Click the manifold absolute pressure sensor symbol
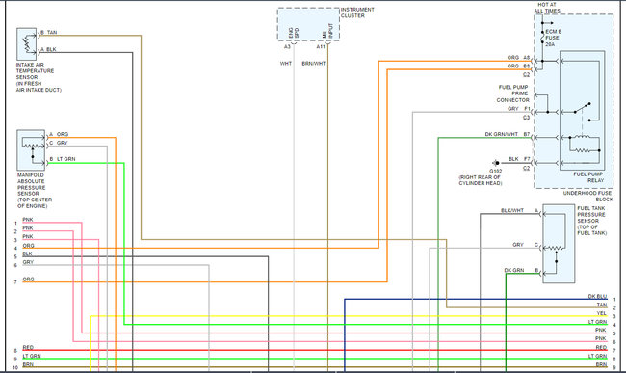Screen dimensions: 626x373 pyautogui.click(x=31, y=150)
